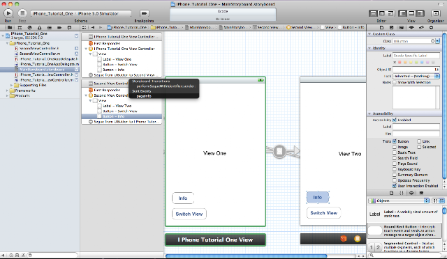
Task: Show the Media library
Action: tap(421, 193)
